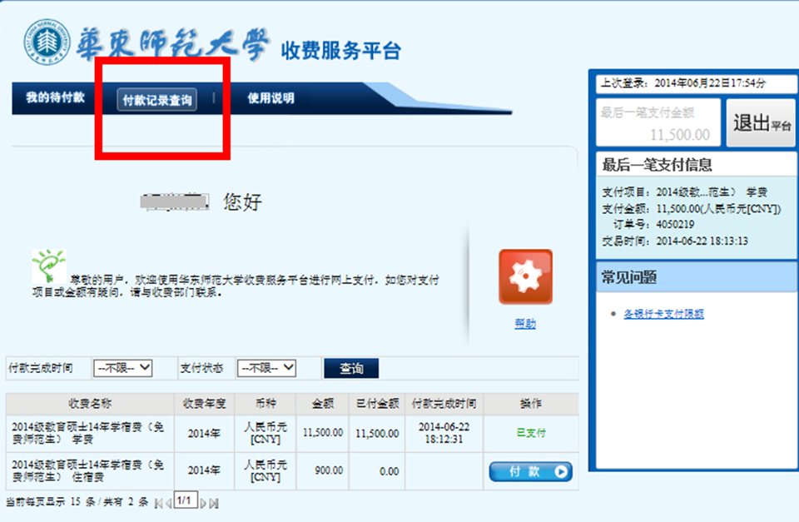799x522 pixels.
Task: Click the 900.00 amount cell
Action: (x=329, y=470)
